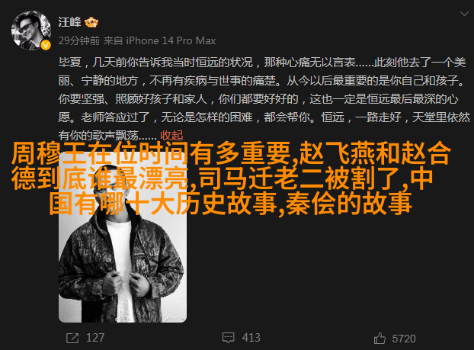
Task: Open the 29分钟前 post timestamp
Action: [79, 40]
